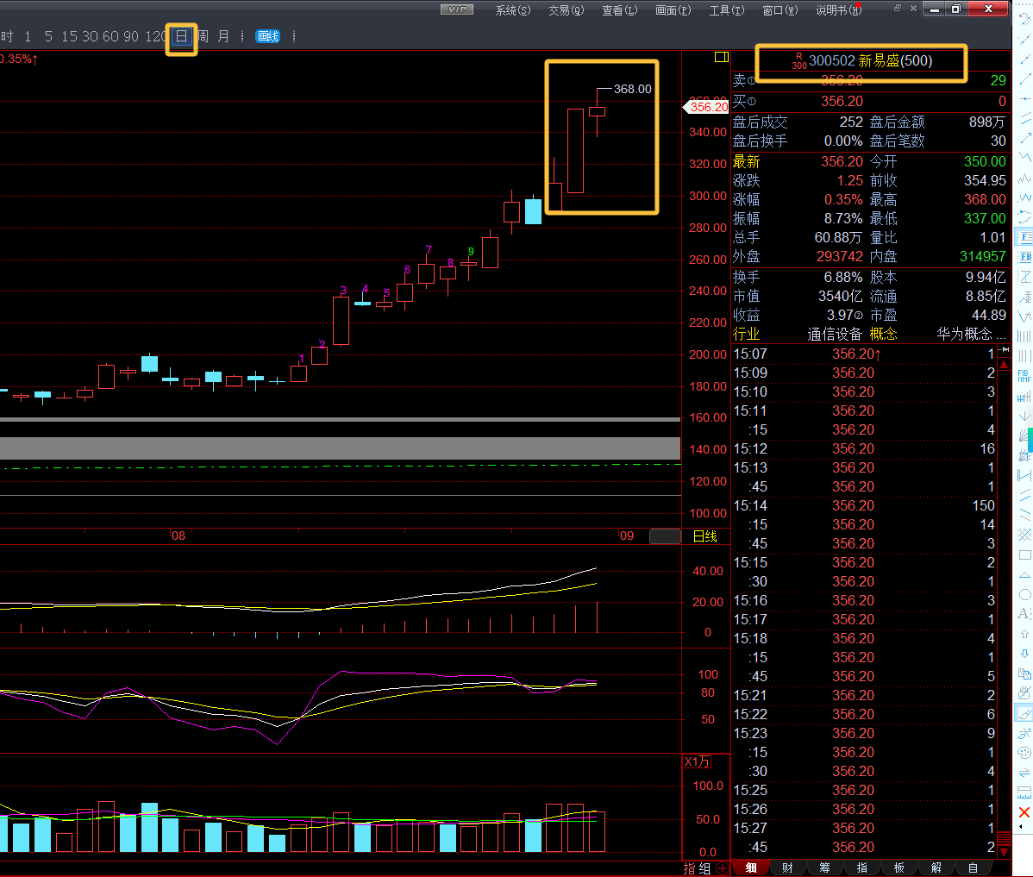
Task: Select the triangle shape tool
Action: pos(1024,574)
